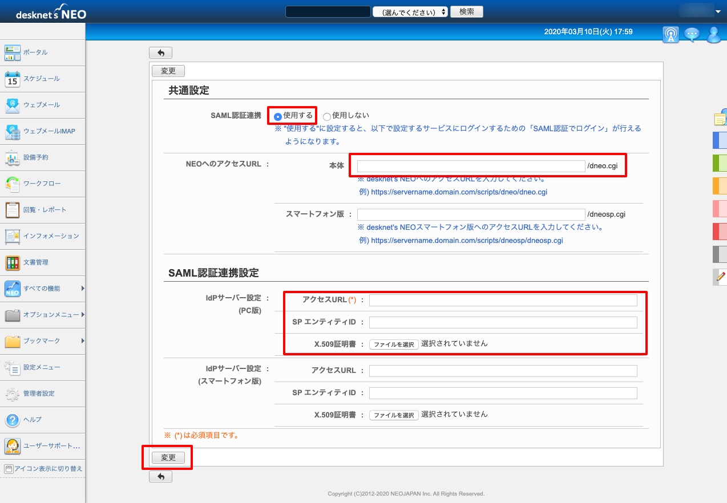
Task: Open the ポータル portal icon
Action: pyautogui.click(x=13, y=52)
